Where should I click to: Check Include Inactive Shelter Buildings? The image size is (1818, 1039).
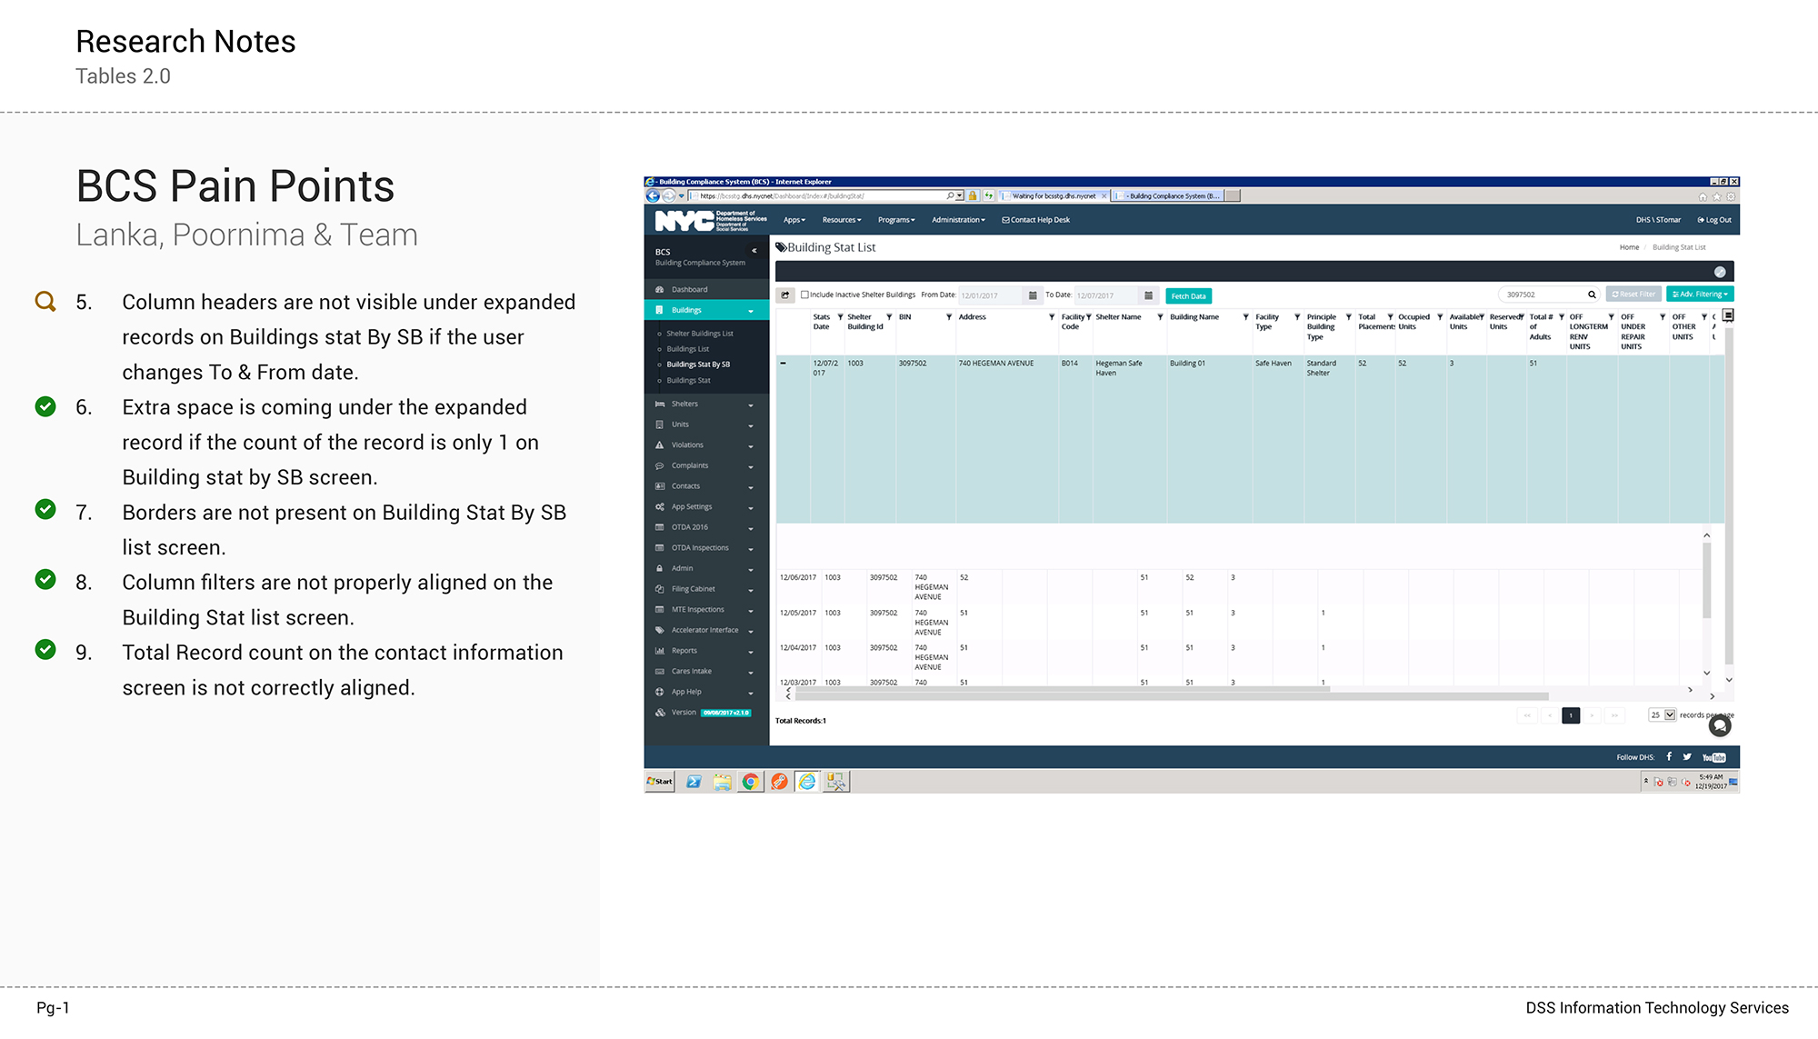click(804, 295)
